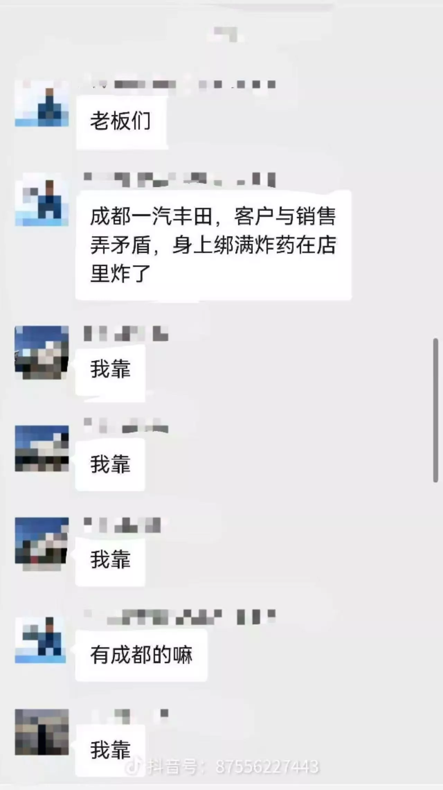
Task: Click the 有成都的嘛 message bubble
Action: [x=141, y=656]
